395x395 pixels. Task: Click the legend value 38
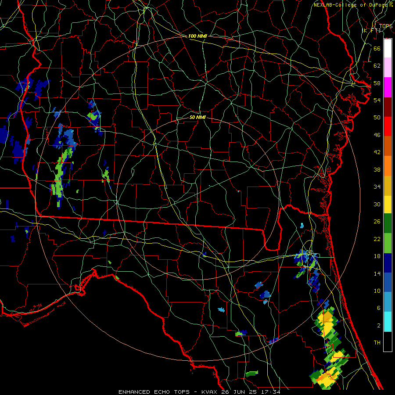click(377, 169)
